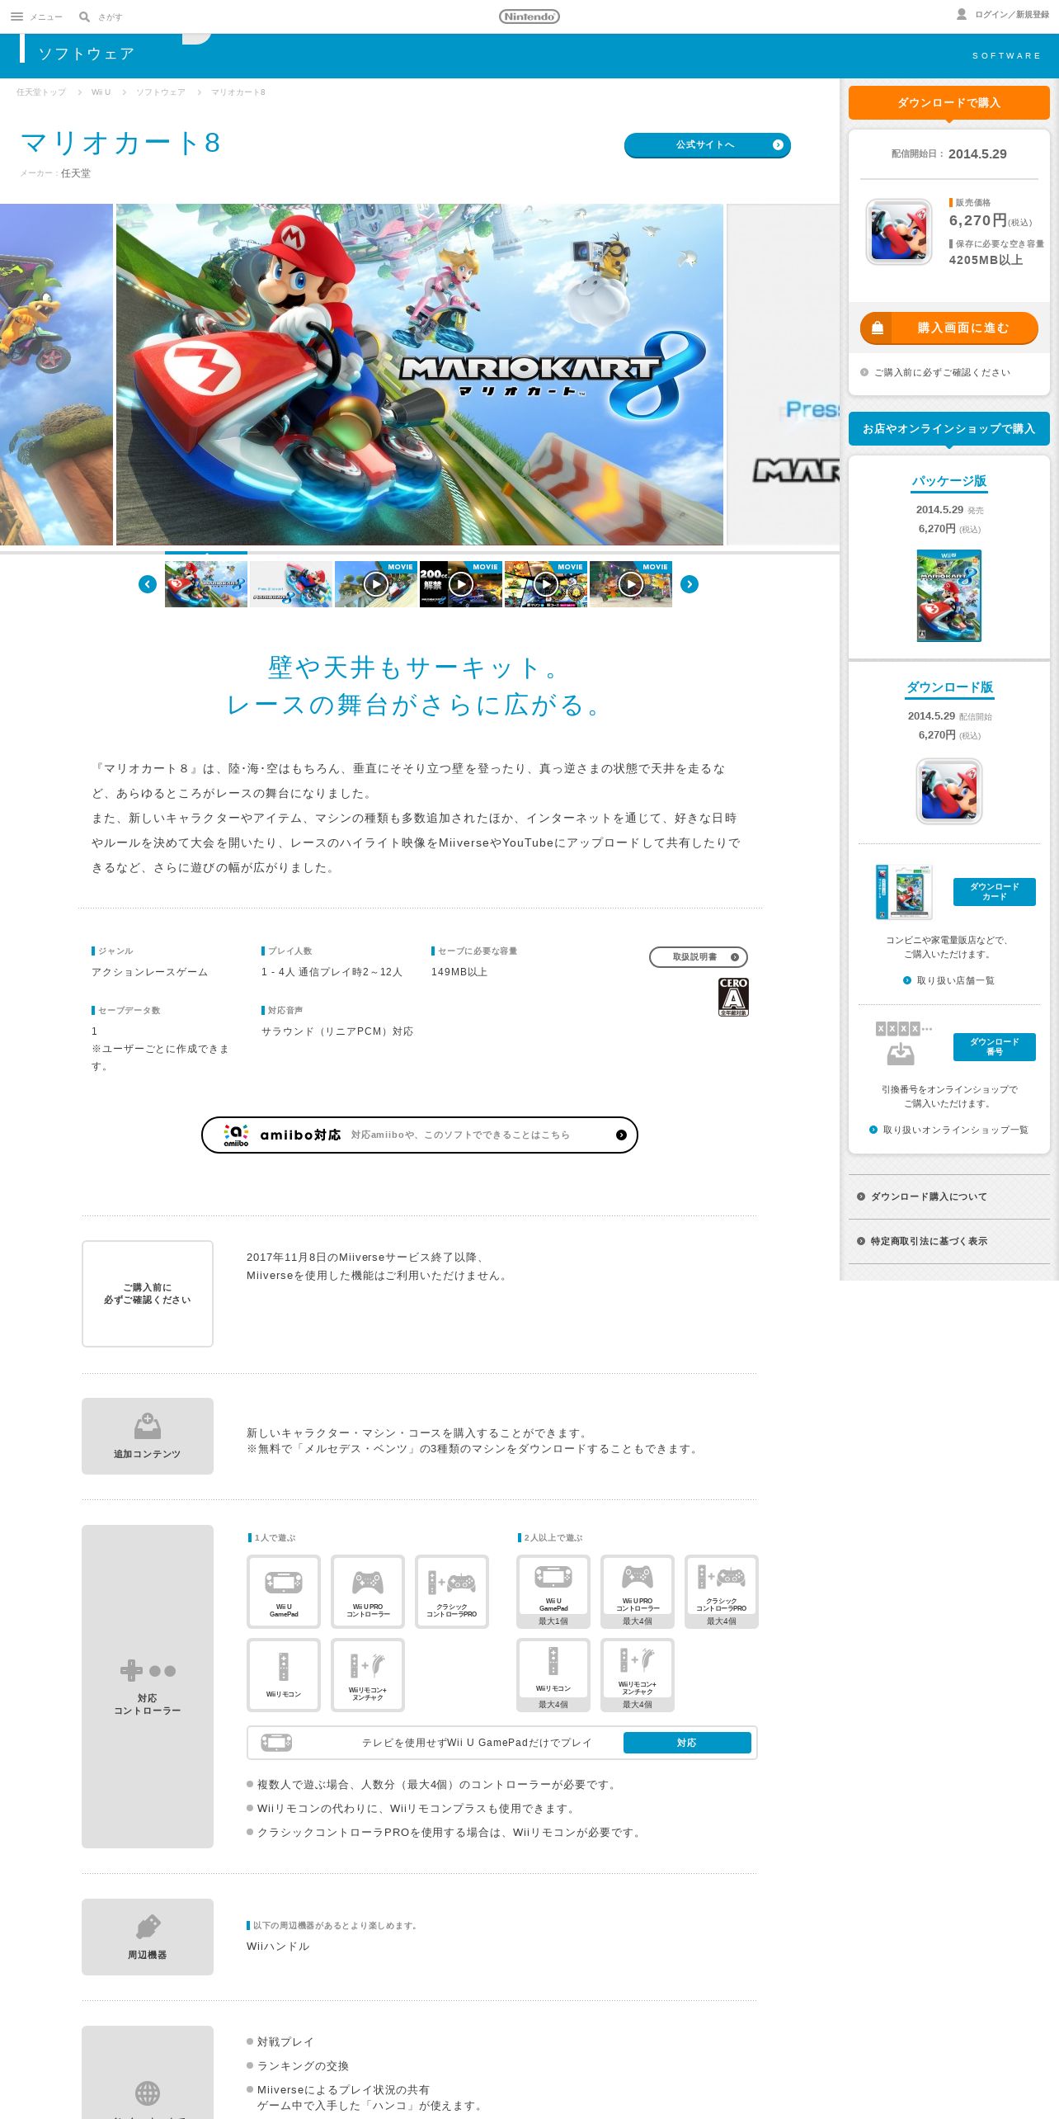The image size is (1059, 2119).
Task: Click single-player Wii U GamePad icon
Action: point(284,1592)
